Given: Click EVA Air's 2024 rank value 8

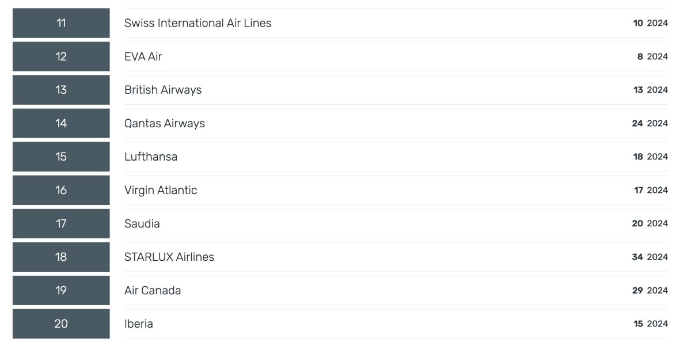Looking at the screenshot, I should pos(640,56).
